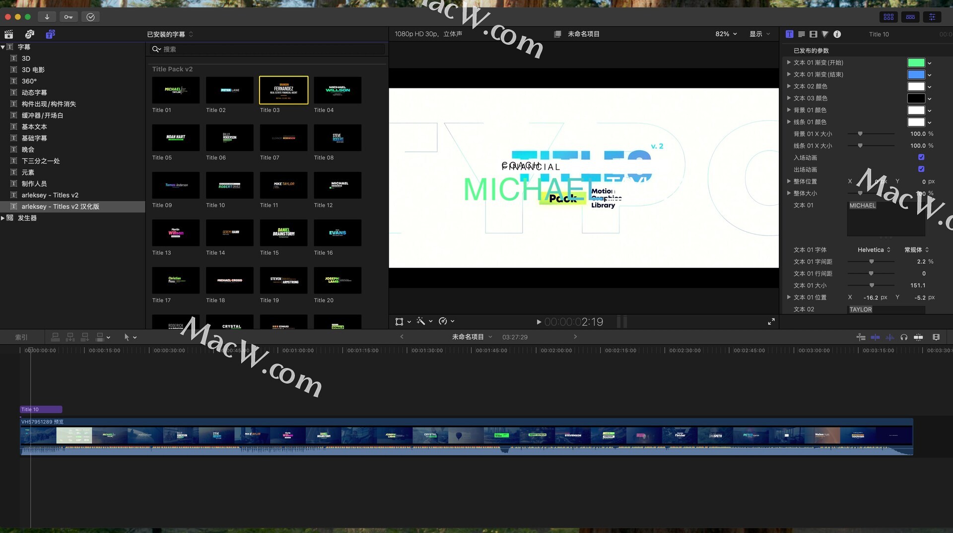Viewport: 953px width, 533px height.
Task: Click the green 文本 01 渐变 (开始) swatch
Action: coord(916,63)
